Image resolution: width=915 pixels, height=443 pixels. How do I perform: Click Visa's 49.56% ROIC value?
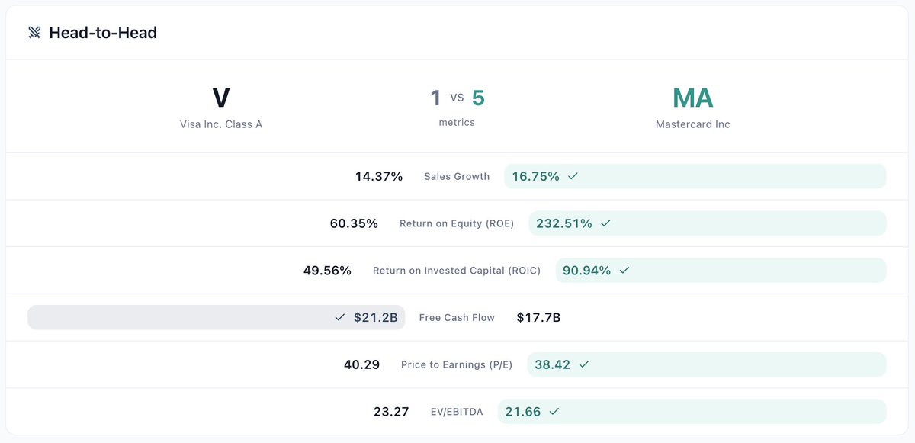click(327, 270)
